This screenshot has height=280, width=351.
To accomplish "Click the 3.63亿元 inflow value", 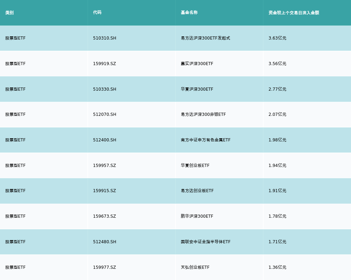I will click(x=277, y=38).
